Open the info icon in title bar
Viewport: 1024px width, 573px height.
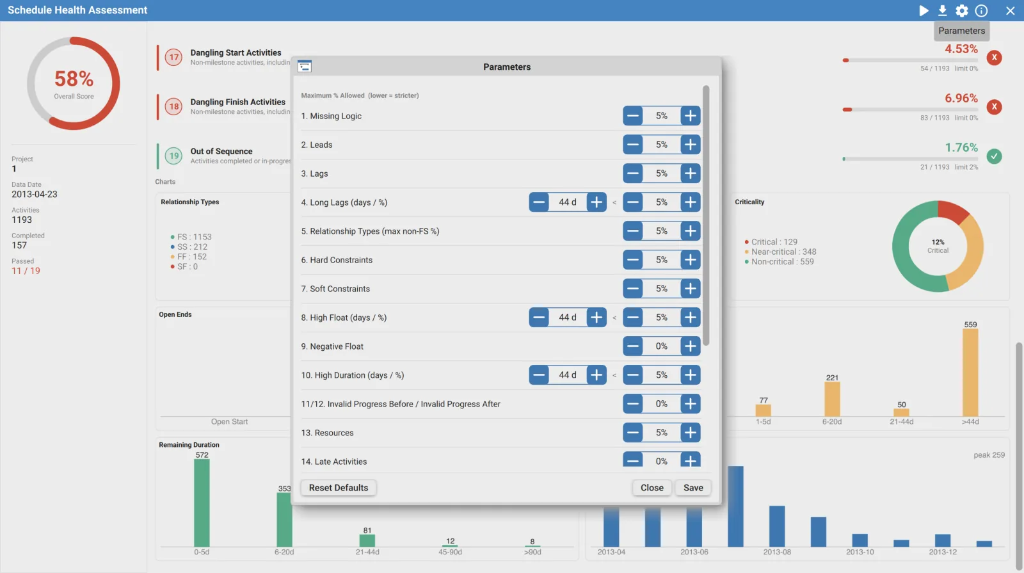981,10
